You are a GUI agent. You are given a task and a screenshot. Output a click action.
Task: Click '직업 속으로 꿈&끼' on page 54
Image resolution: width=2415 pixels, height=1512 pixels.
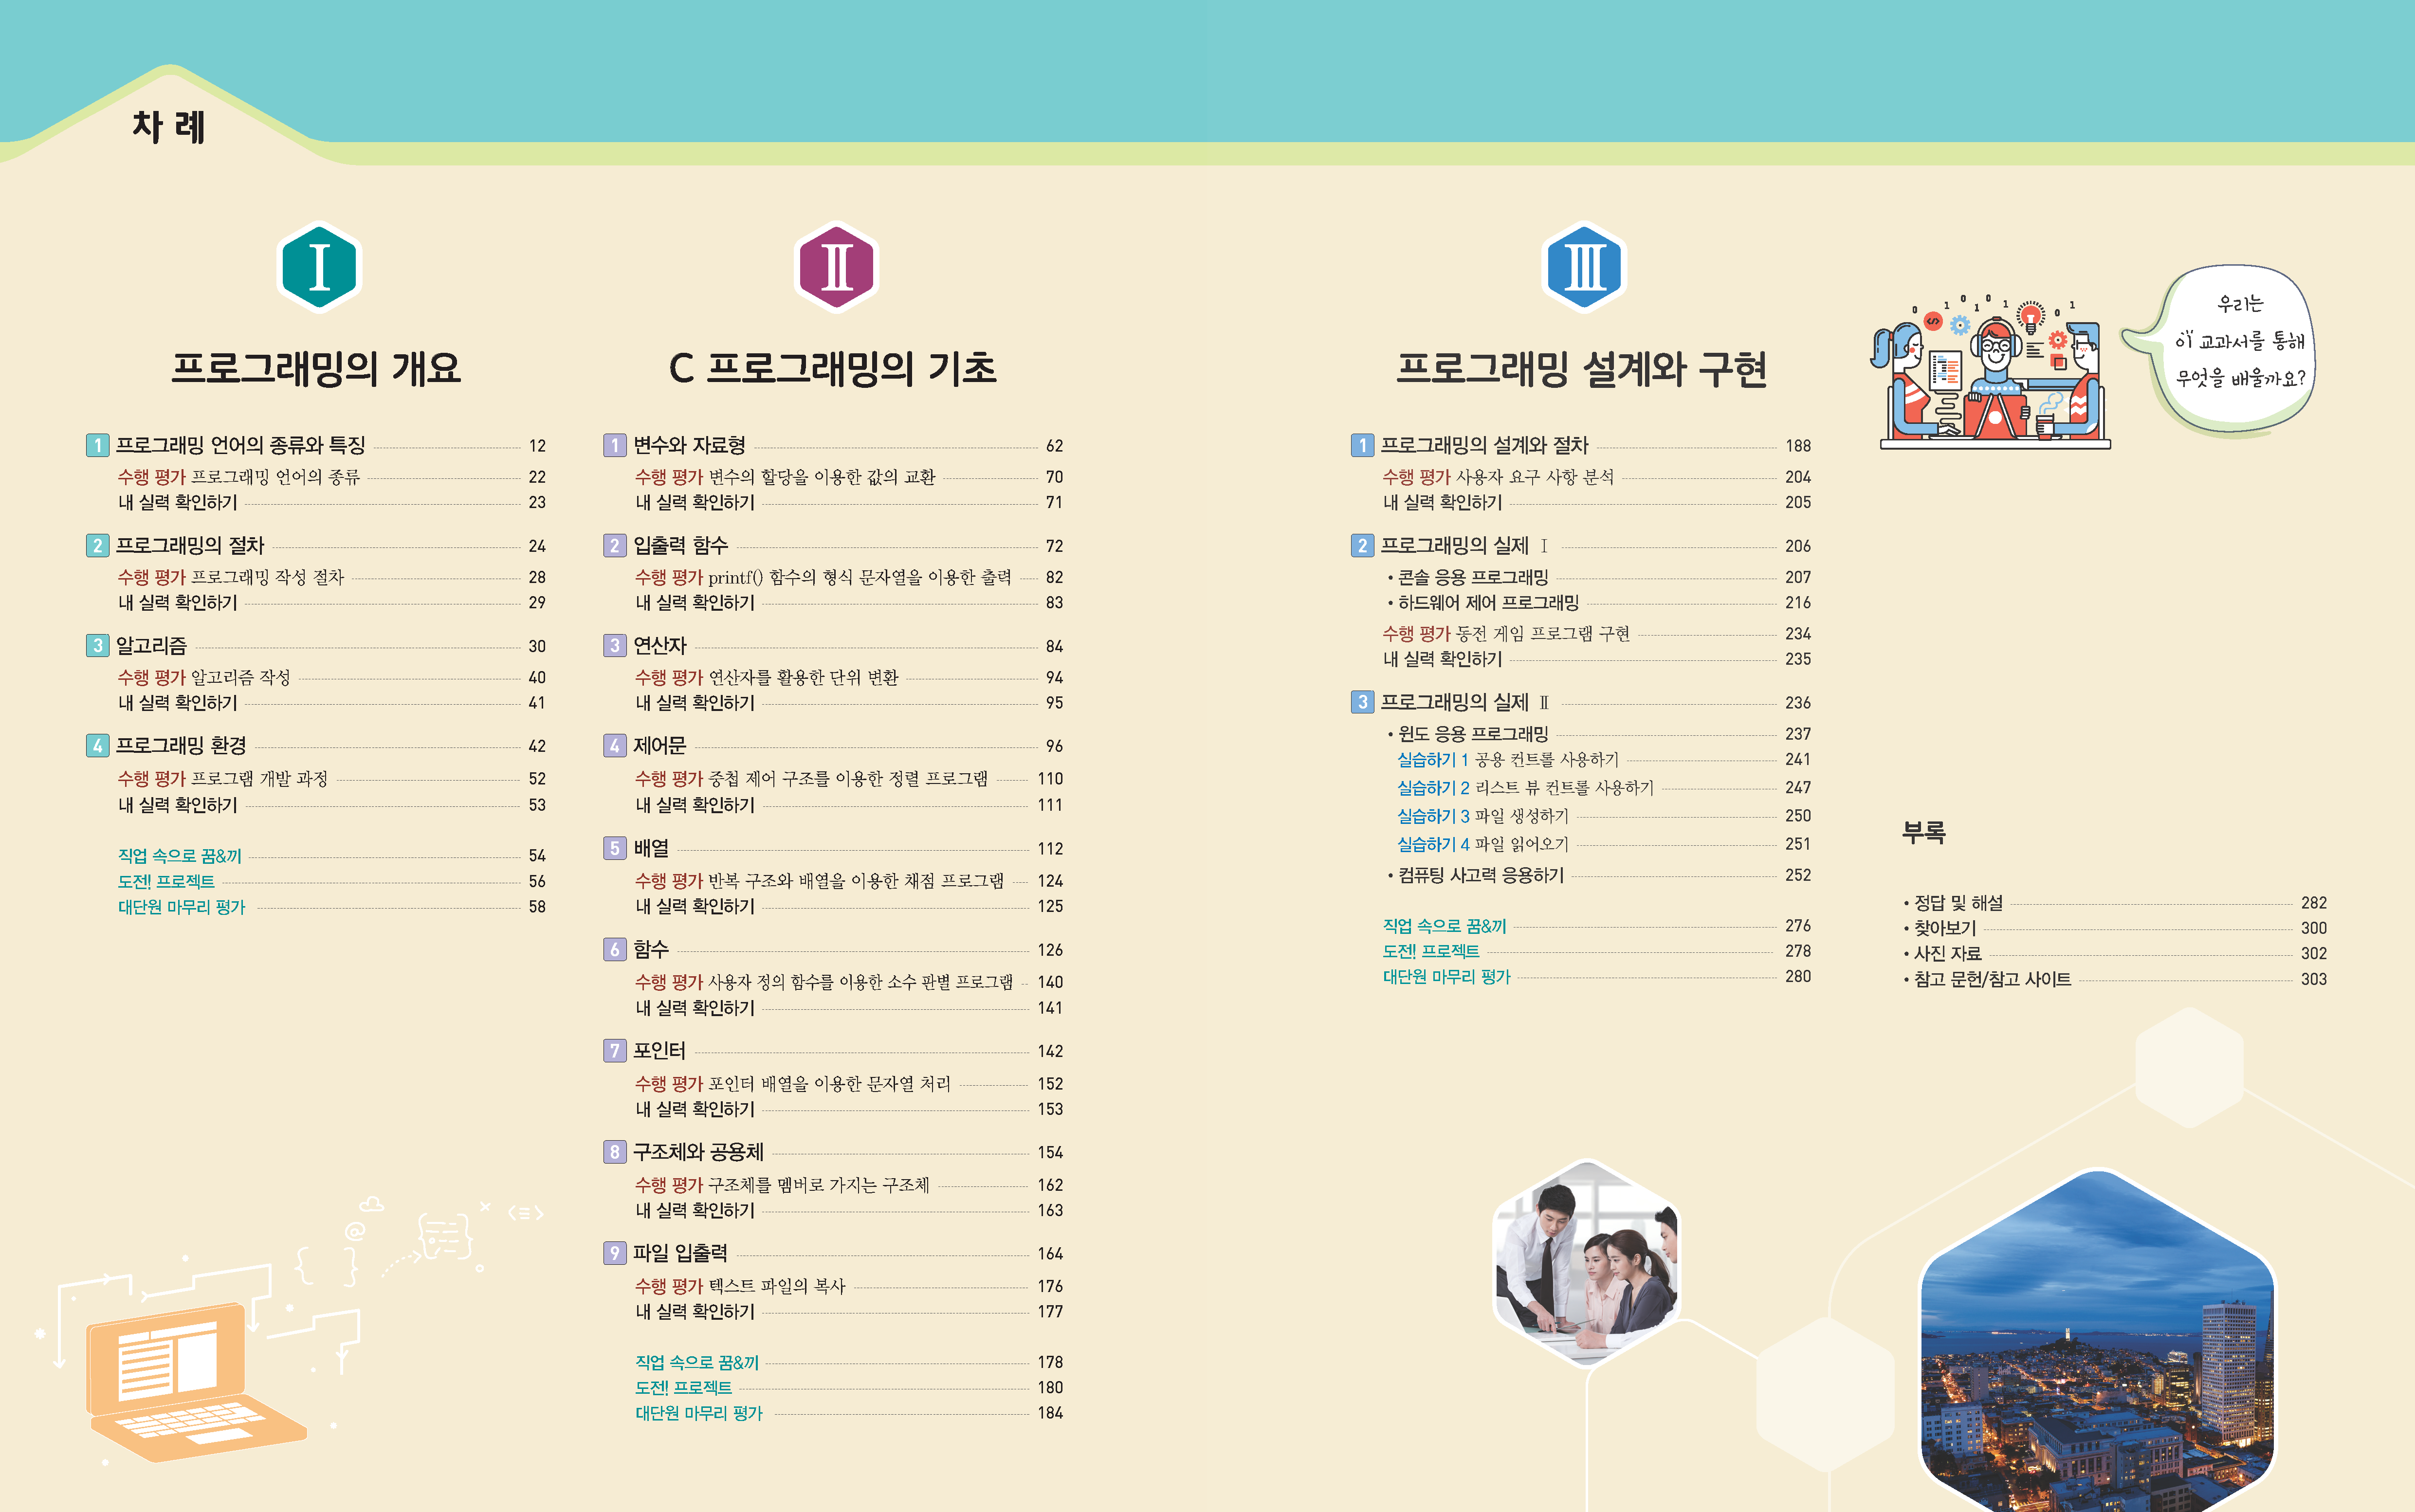(x=180, y=856)
